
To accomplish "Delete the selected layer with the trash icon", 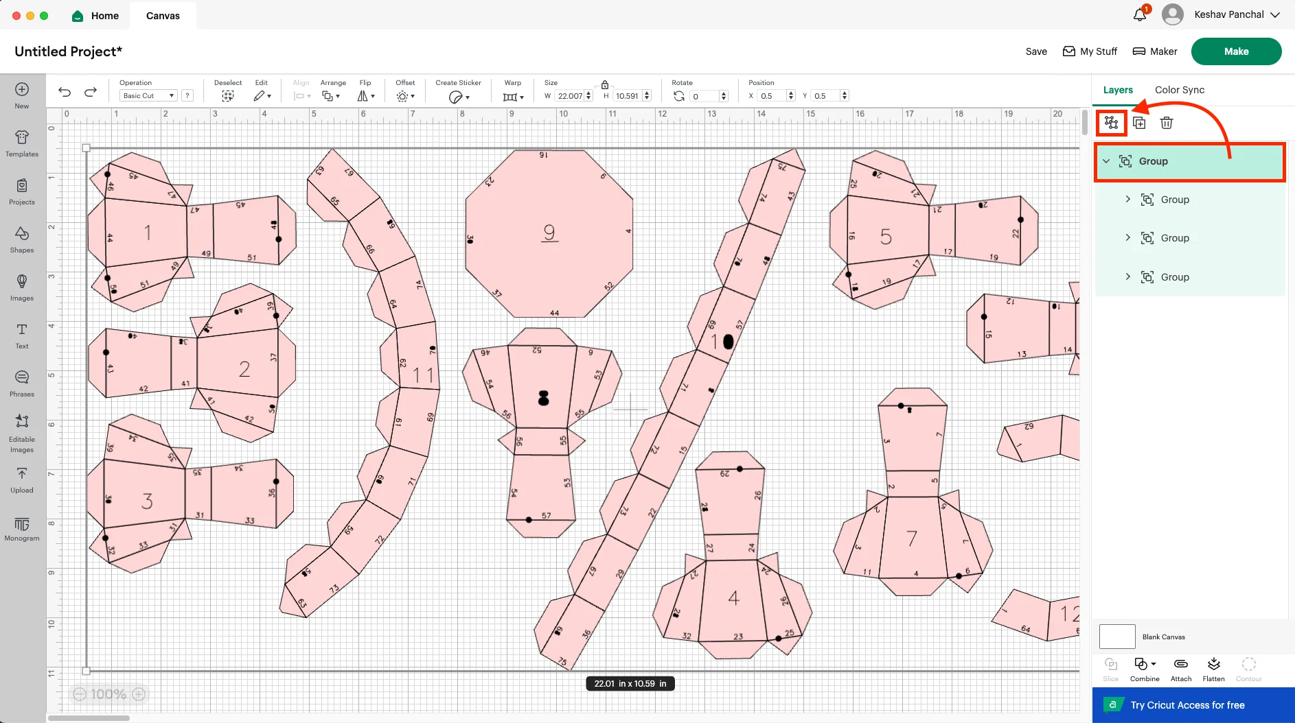I will pos(1167,123).
